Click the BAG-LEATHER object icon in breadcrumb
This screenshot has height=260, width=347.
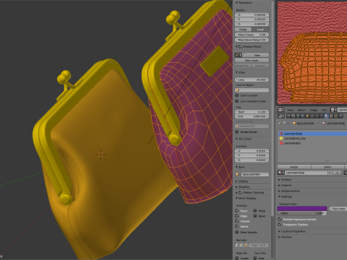[x=294, y=123]
